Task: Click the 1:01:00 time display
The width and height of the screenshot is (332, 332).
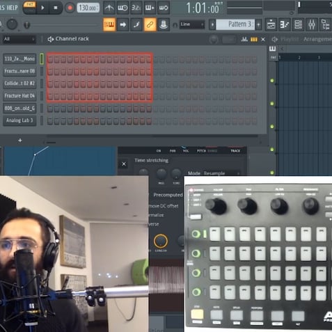Action: point(203,8)
